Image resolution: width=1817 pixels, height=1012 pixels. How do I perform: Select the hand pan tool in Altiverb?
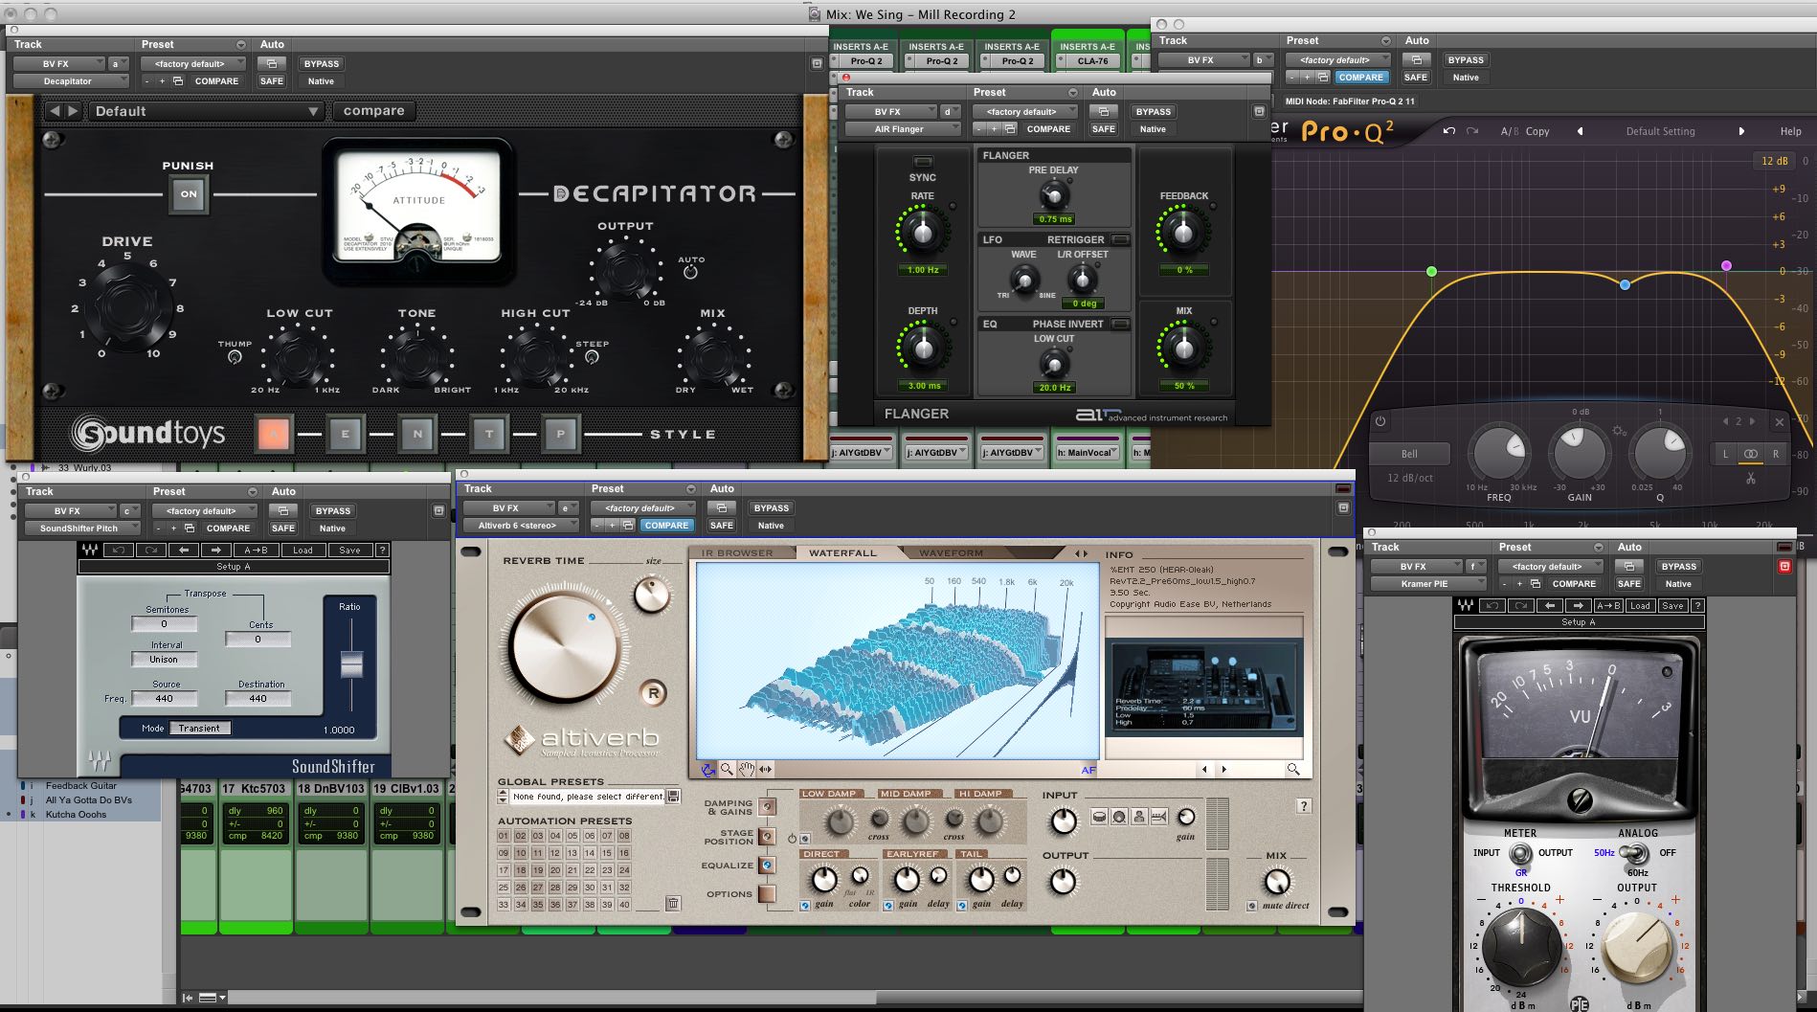point(747,769)
